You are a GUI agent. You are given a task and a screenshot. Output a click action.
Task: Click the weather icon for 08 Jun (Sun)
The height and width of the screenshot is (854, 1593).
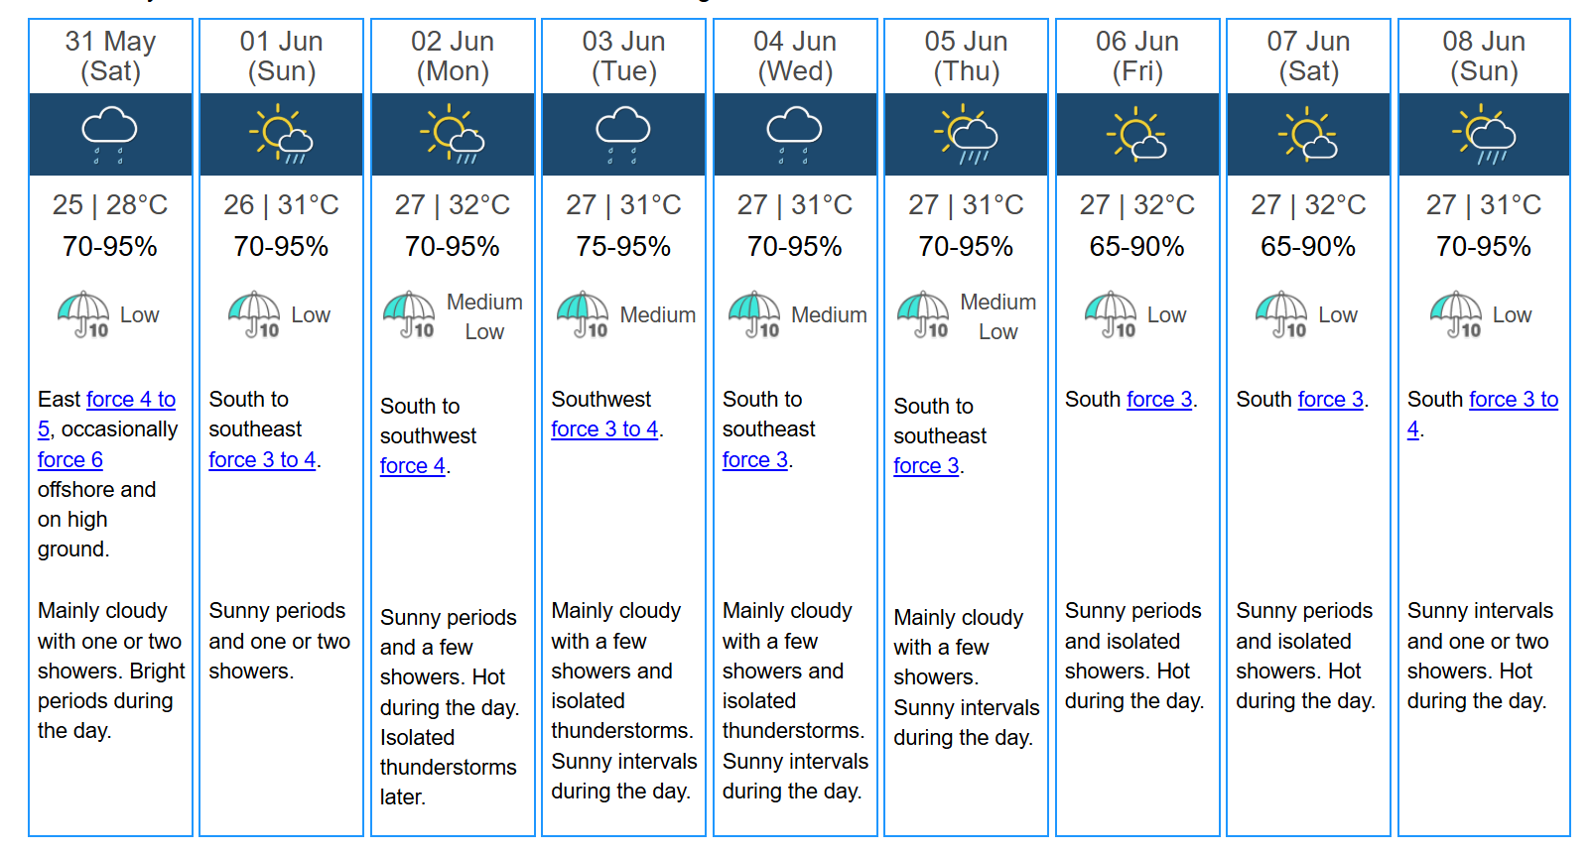click(x=1484, y=135)
